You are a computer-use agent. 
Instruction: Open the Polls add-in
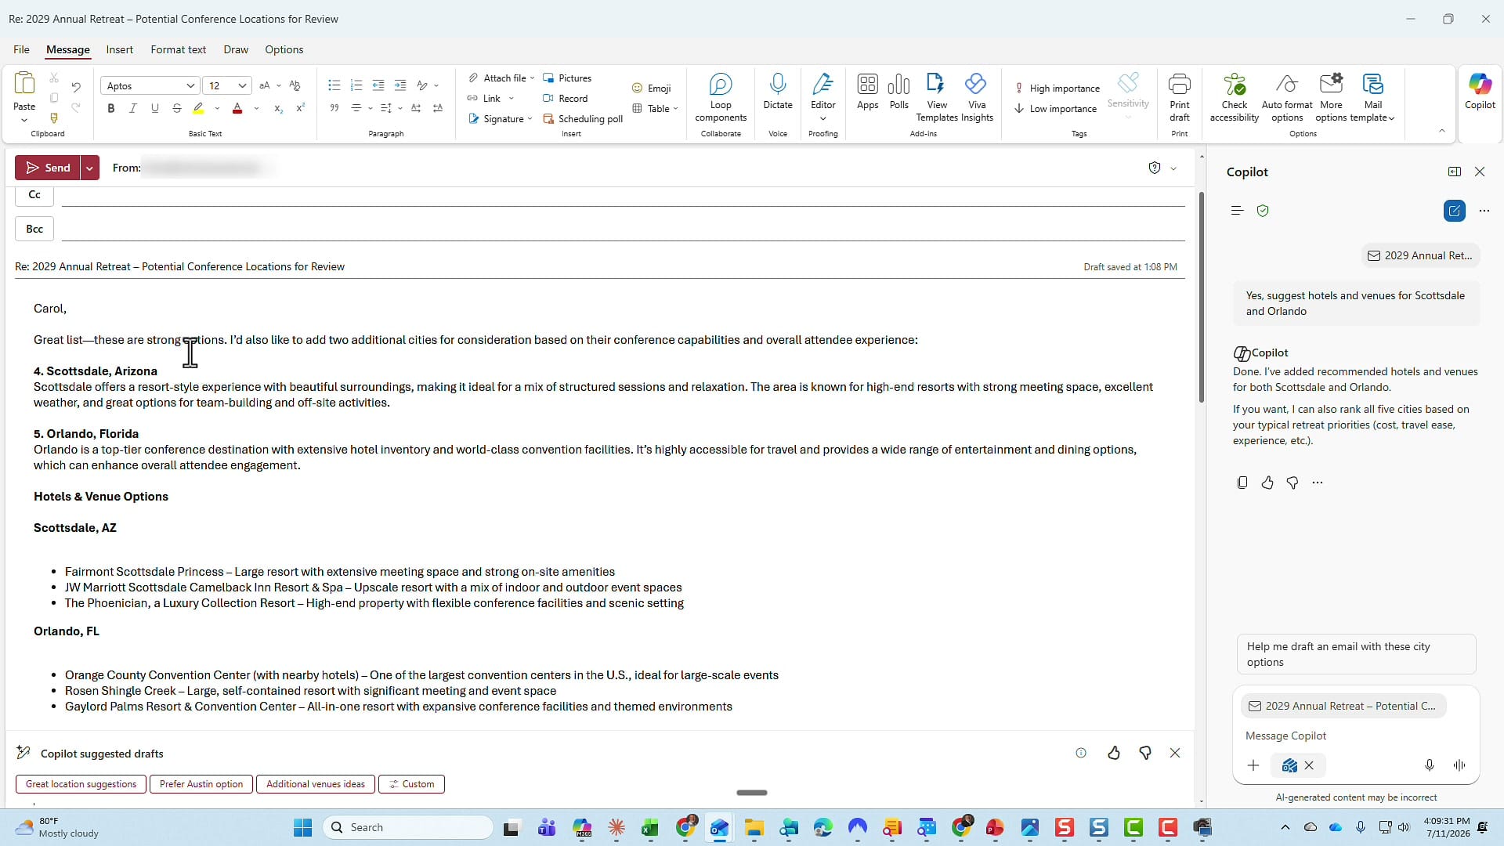pos(899,91)
